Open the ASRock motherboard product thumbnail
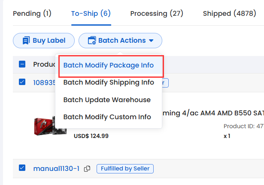The height and width of the screenshot is (185, 264). point(50,126)
